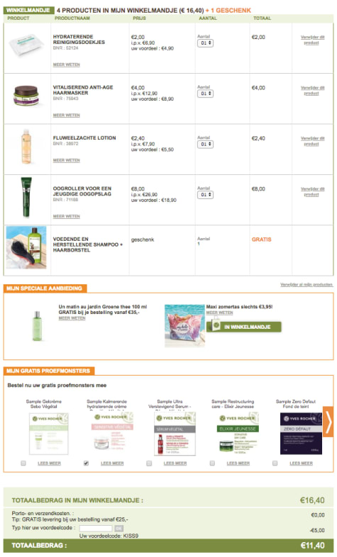Screen dimensions: 337x557
Task: Click the voordeelcode input field
Action: point(95,529)
